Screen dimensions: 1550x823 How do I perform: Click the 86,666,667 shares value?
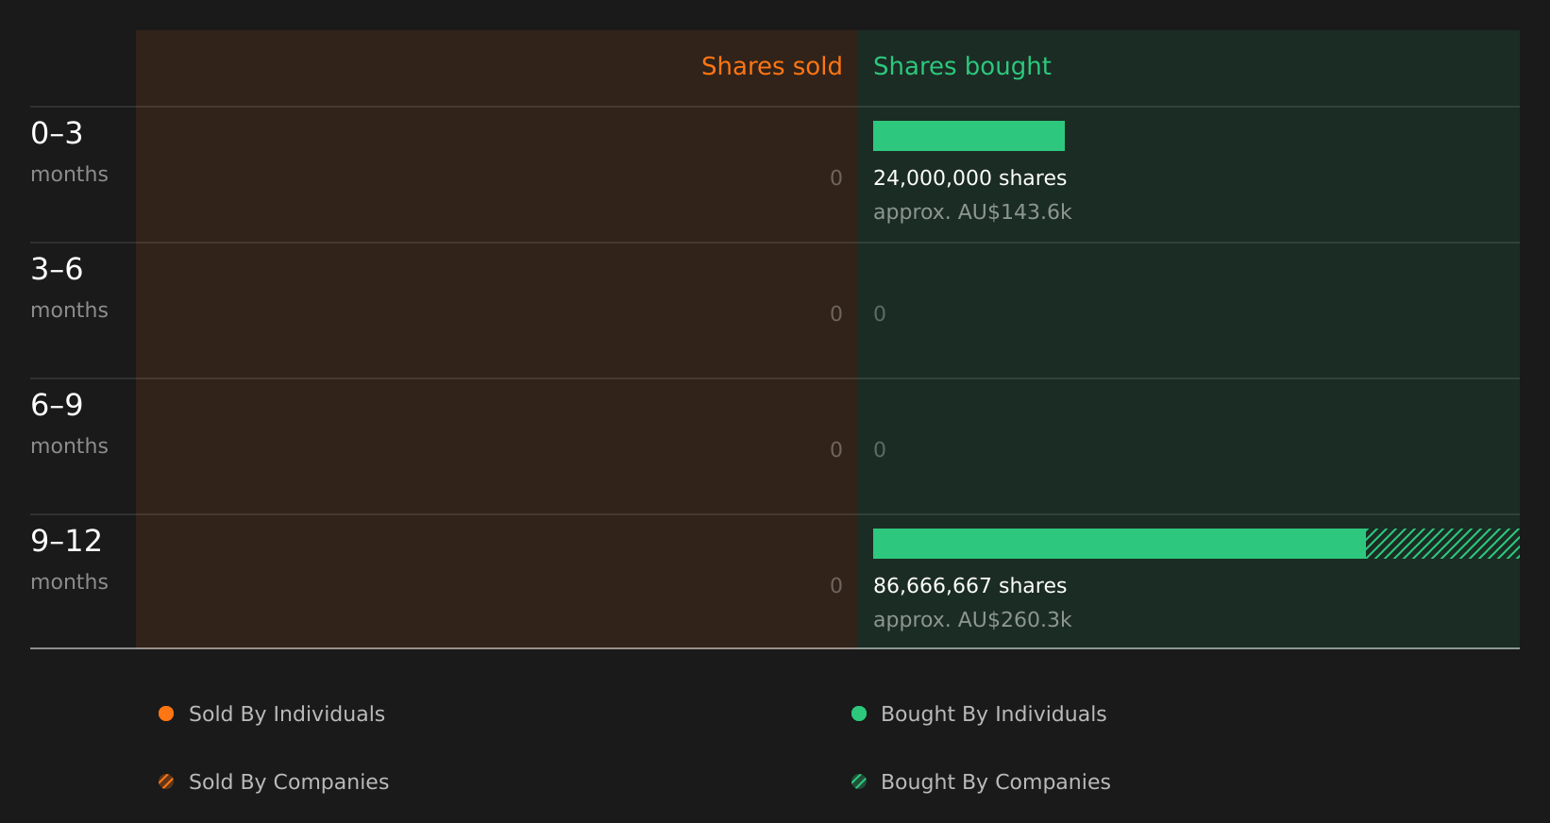coord(969,586)
